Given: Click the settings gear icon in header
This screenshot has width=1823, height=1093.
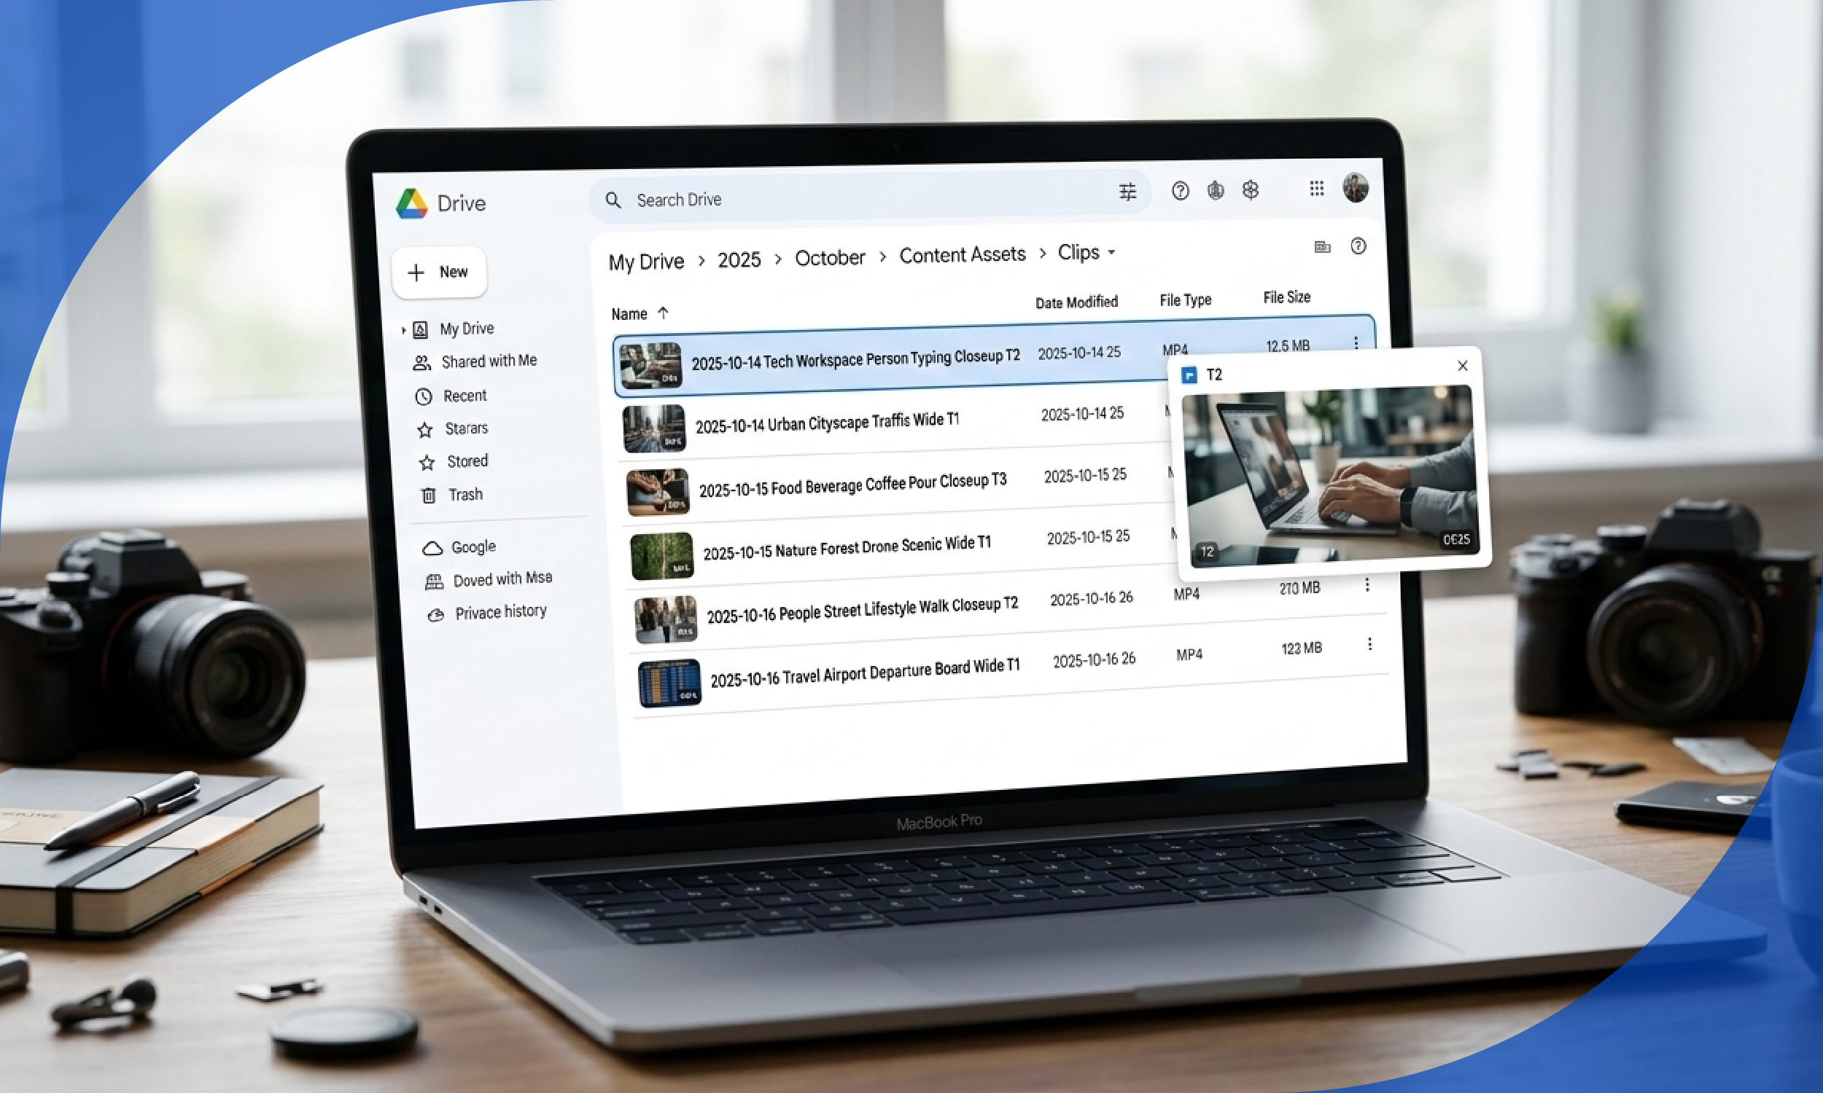Looking at the screenshot, I should tap(1251, 190).
